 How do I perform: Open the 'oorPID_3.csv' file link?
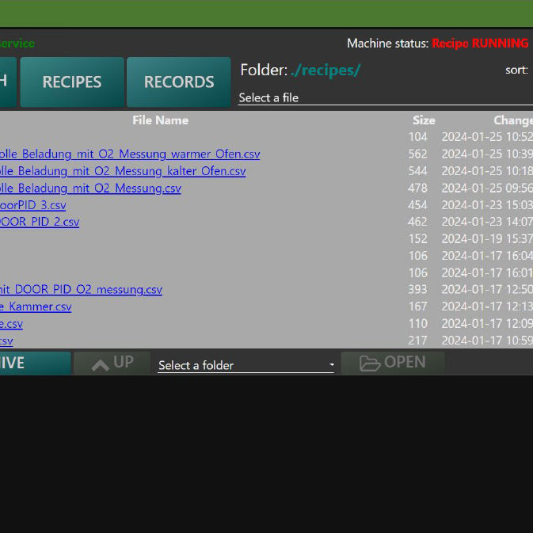(x=33, y=205)
